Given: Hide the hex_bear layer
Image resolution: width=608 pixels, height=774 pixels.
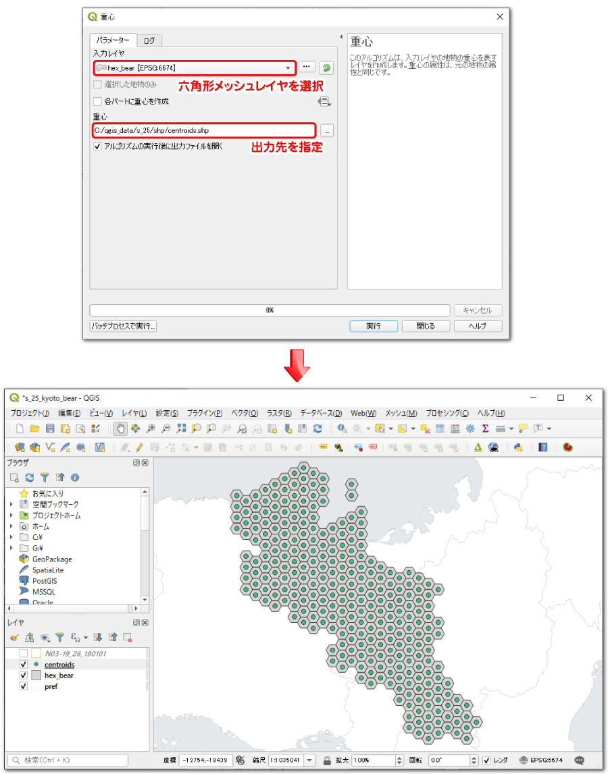Looking at the screenshot, I should tap(23, 675).
